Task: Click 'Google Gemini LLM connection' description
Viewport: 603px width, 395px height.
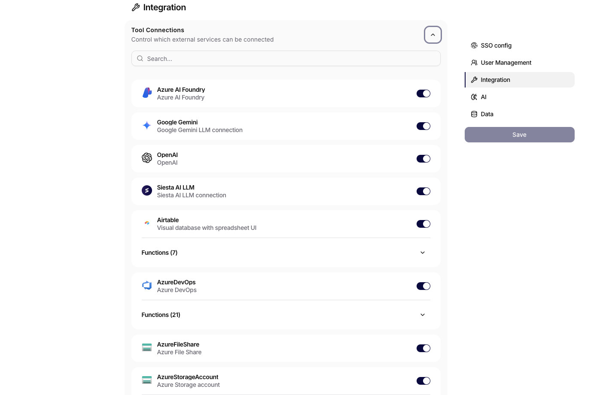Action: click(x=200, y=130)
